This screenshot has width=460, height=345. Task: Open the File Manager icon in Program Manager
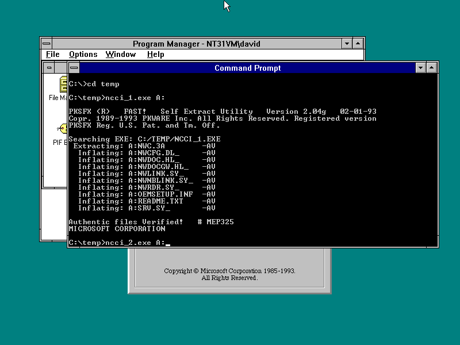pyautogui.click(x=63, y=85)
